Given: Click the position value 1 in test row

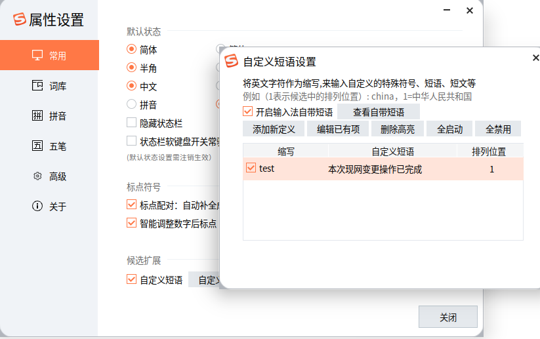Looking at the screenshot, I should click(x=492, y=169).
